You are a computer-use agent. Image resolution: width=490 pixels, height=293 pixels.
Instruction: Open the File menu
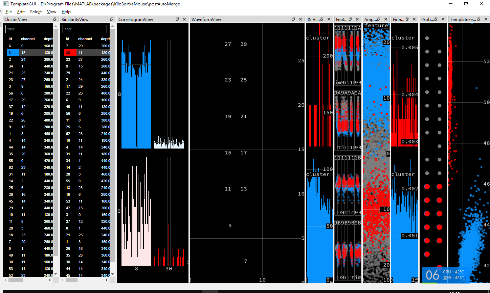(8, 11)
